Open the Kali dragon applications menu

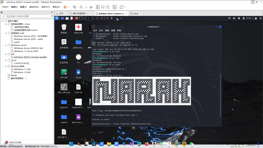(x=57, y=18)
